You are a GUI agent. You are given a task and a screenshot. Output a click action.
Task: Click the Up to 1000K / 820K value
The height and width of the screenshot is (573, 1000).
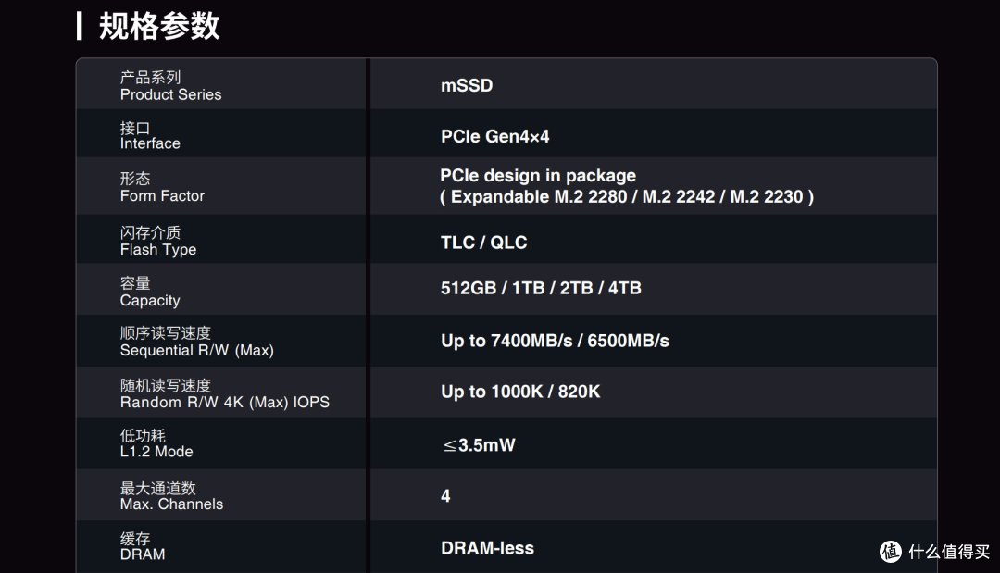(519, 392)
